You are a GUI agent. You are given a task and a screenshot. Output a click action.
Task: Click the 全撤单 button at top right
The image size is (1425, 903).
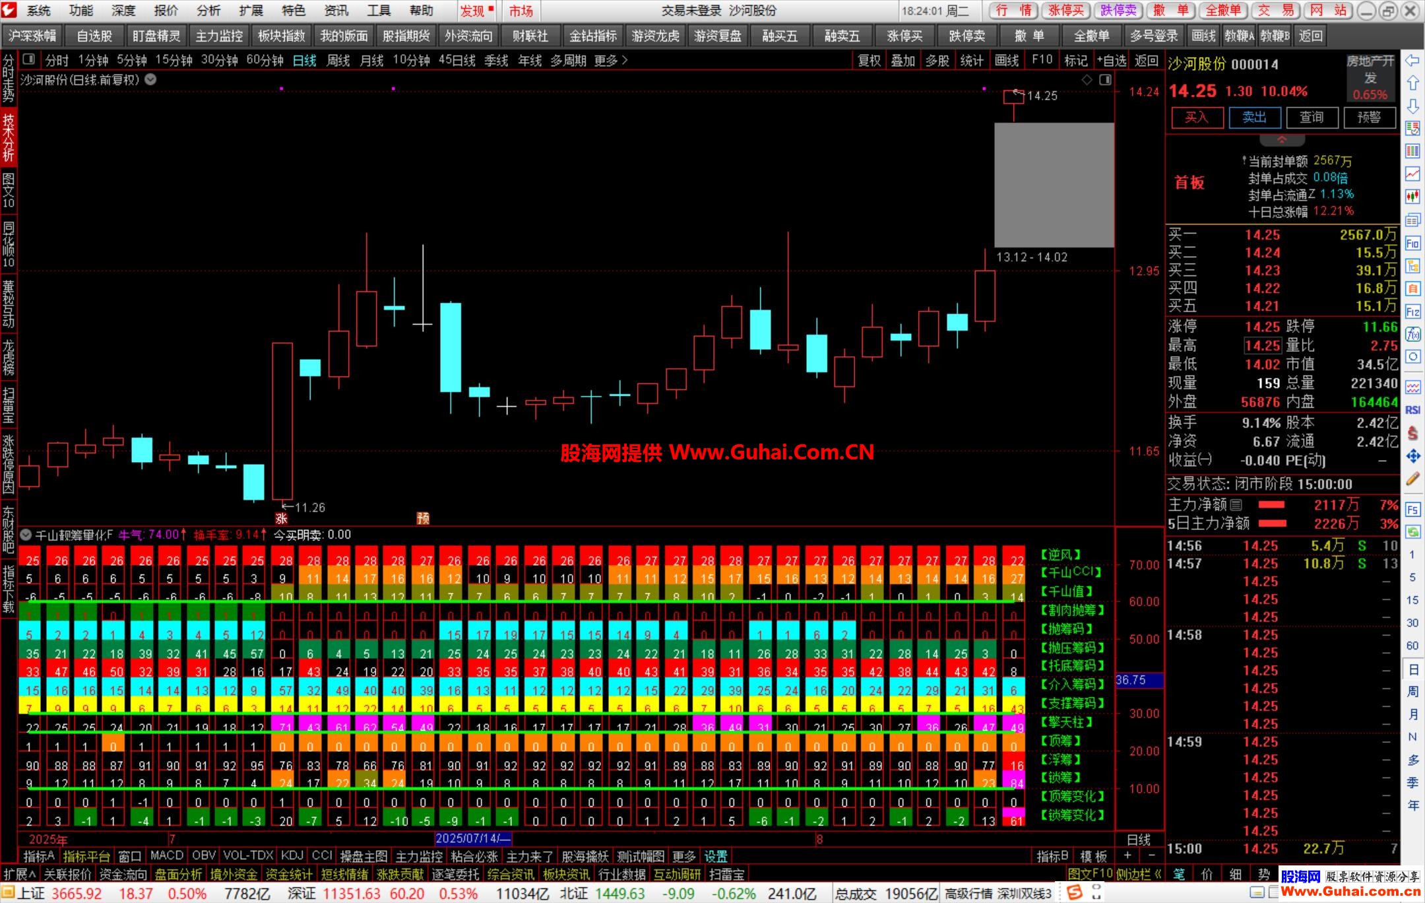pos(1223,11)
